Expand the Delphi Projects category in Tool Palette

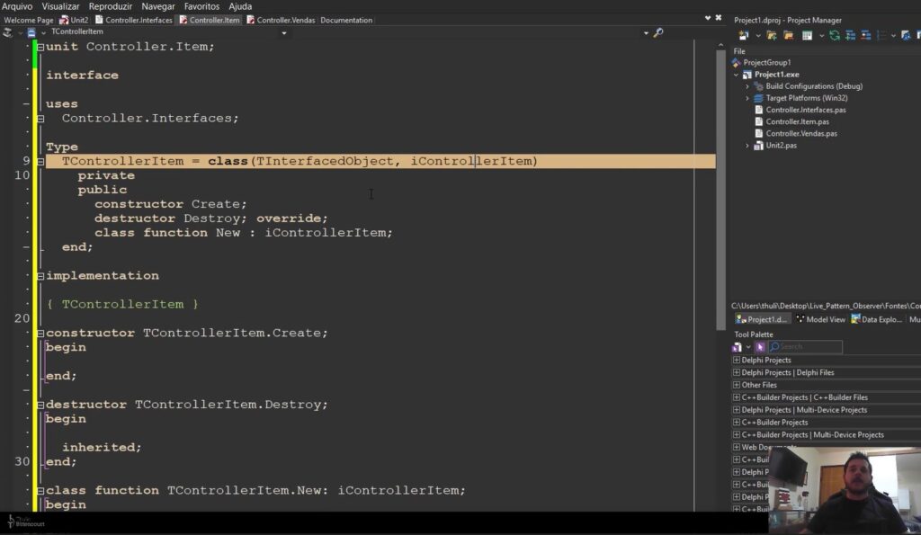point(737,360)
